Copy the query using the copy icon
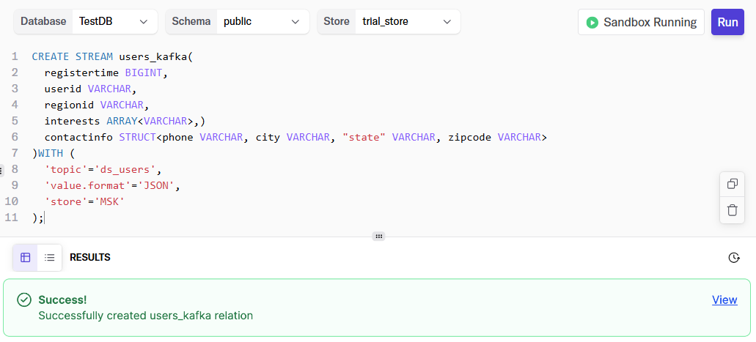 (732, 184)
